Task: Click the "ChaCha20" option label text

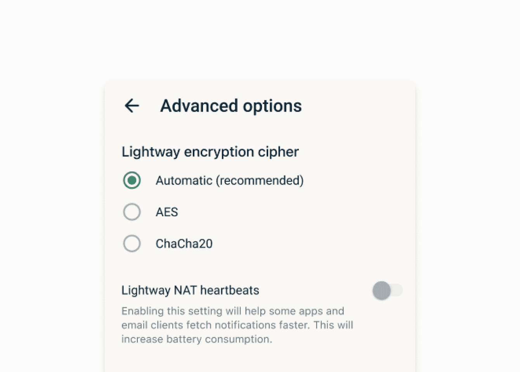Action: (x=184, y=244)
